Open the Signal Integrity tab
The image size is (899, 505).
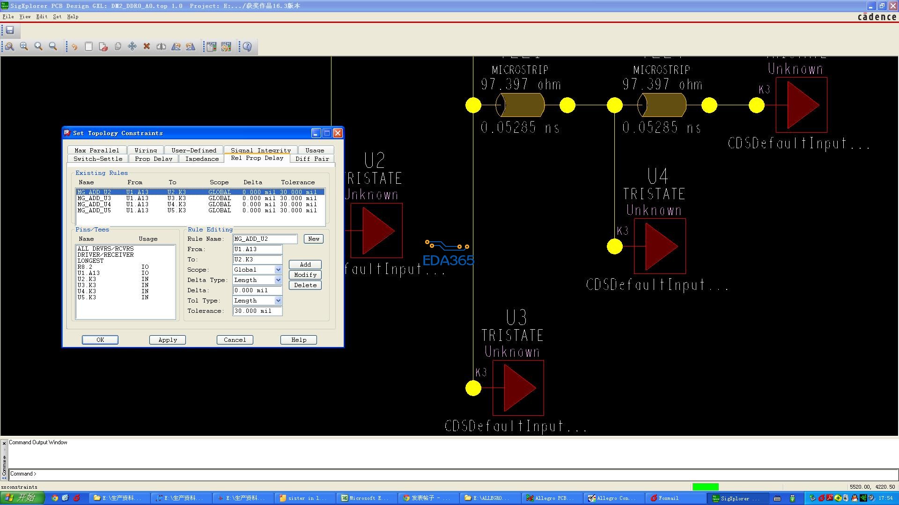(260, 151)
